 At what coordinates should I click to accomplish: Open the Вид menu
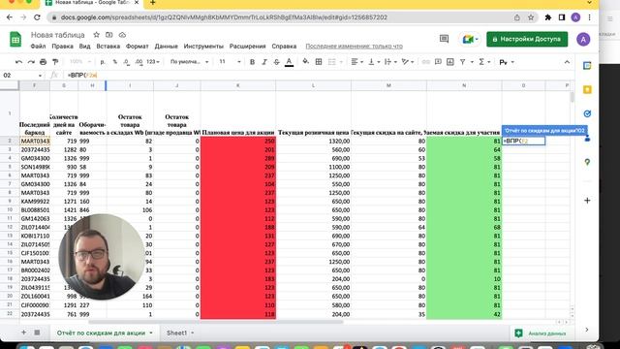coord(84,47)
